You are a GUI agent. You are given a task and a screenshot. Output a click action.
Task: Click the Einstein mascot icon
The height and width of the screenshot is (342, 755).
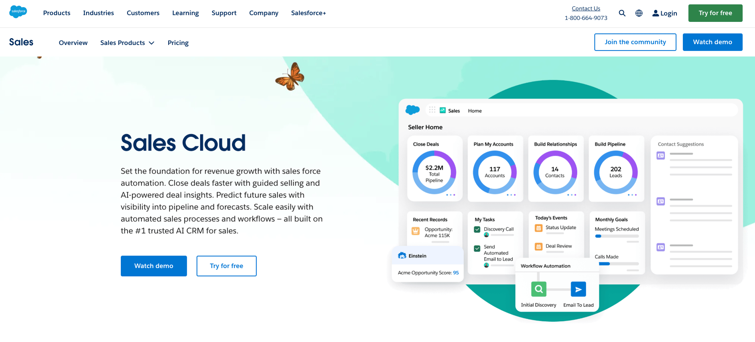[402, 256]
